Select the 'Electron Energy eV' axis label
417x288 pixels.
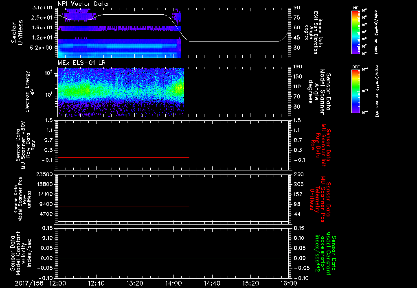tap(30, 92)
